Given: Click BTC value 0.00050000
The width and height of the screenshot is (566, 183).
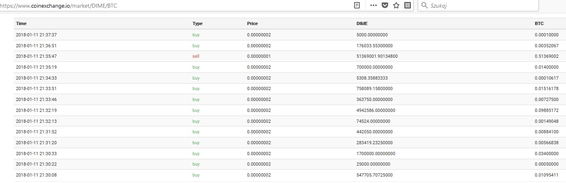Looking at the screenshot, I should 547,164.
